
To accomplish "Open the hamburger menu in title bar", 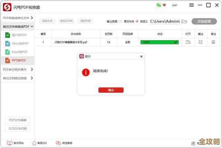I will (x=191, y=5).
